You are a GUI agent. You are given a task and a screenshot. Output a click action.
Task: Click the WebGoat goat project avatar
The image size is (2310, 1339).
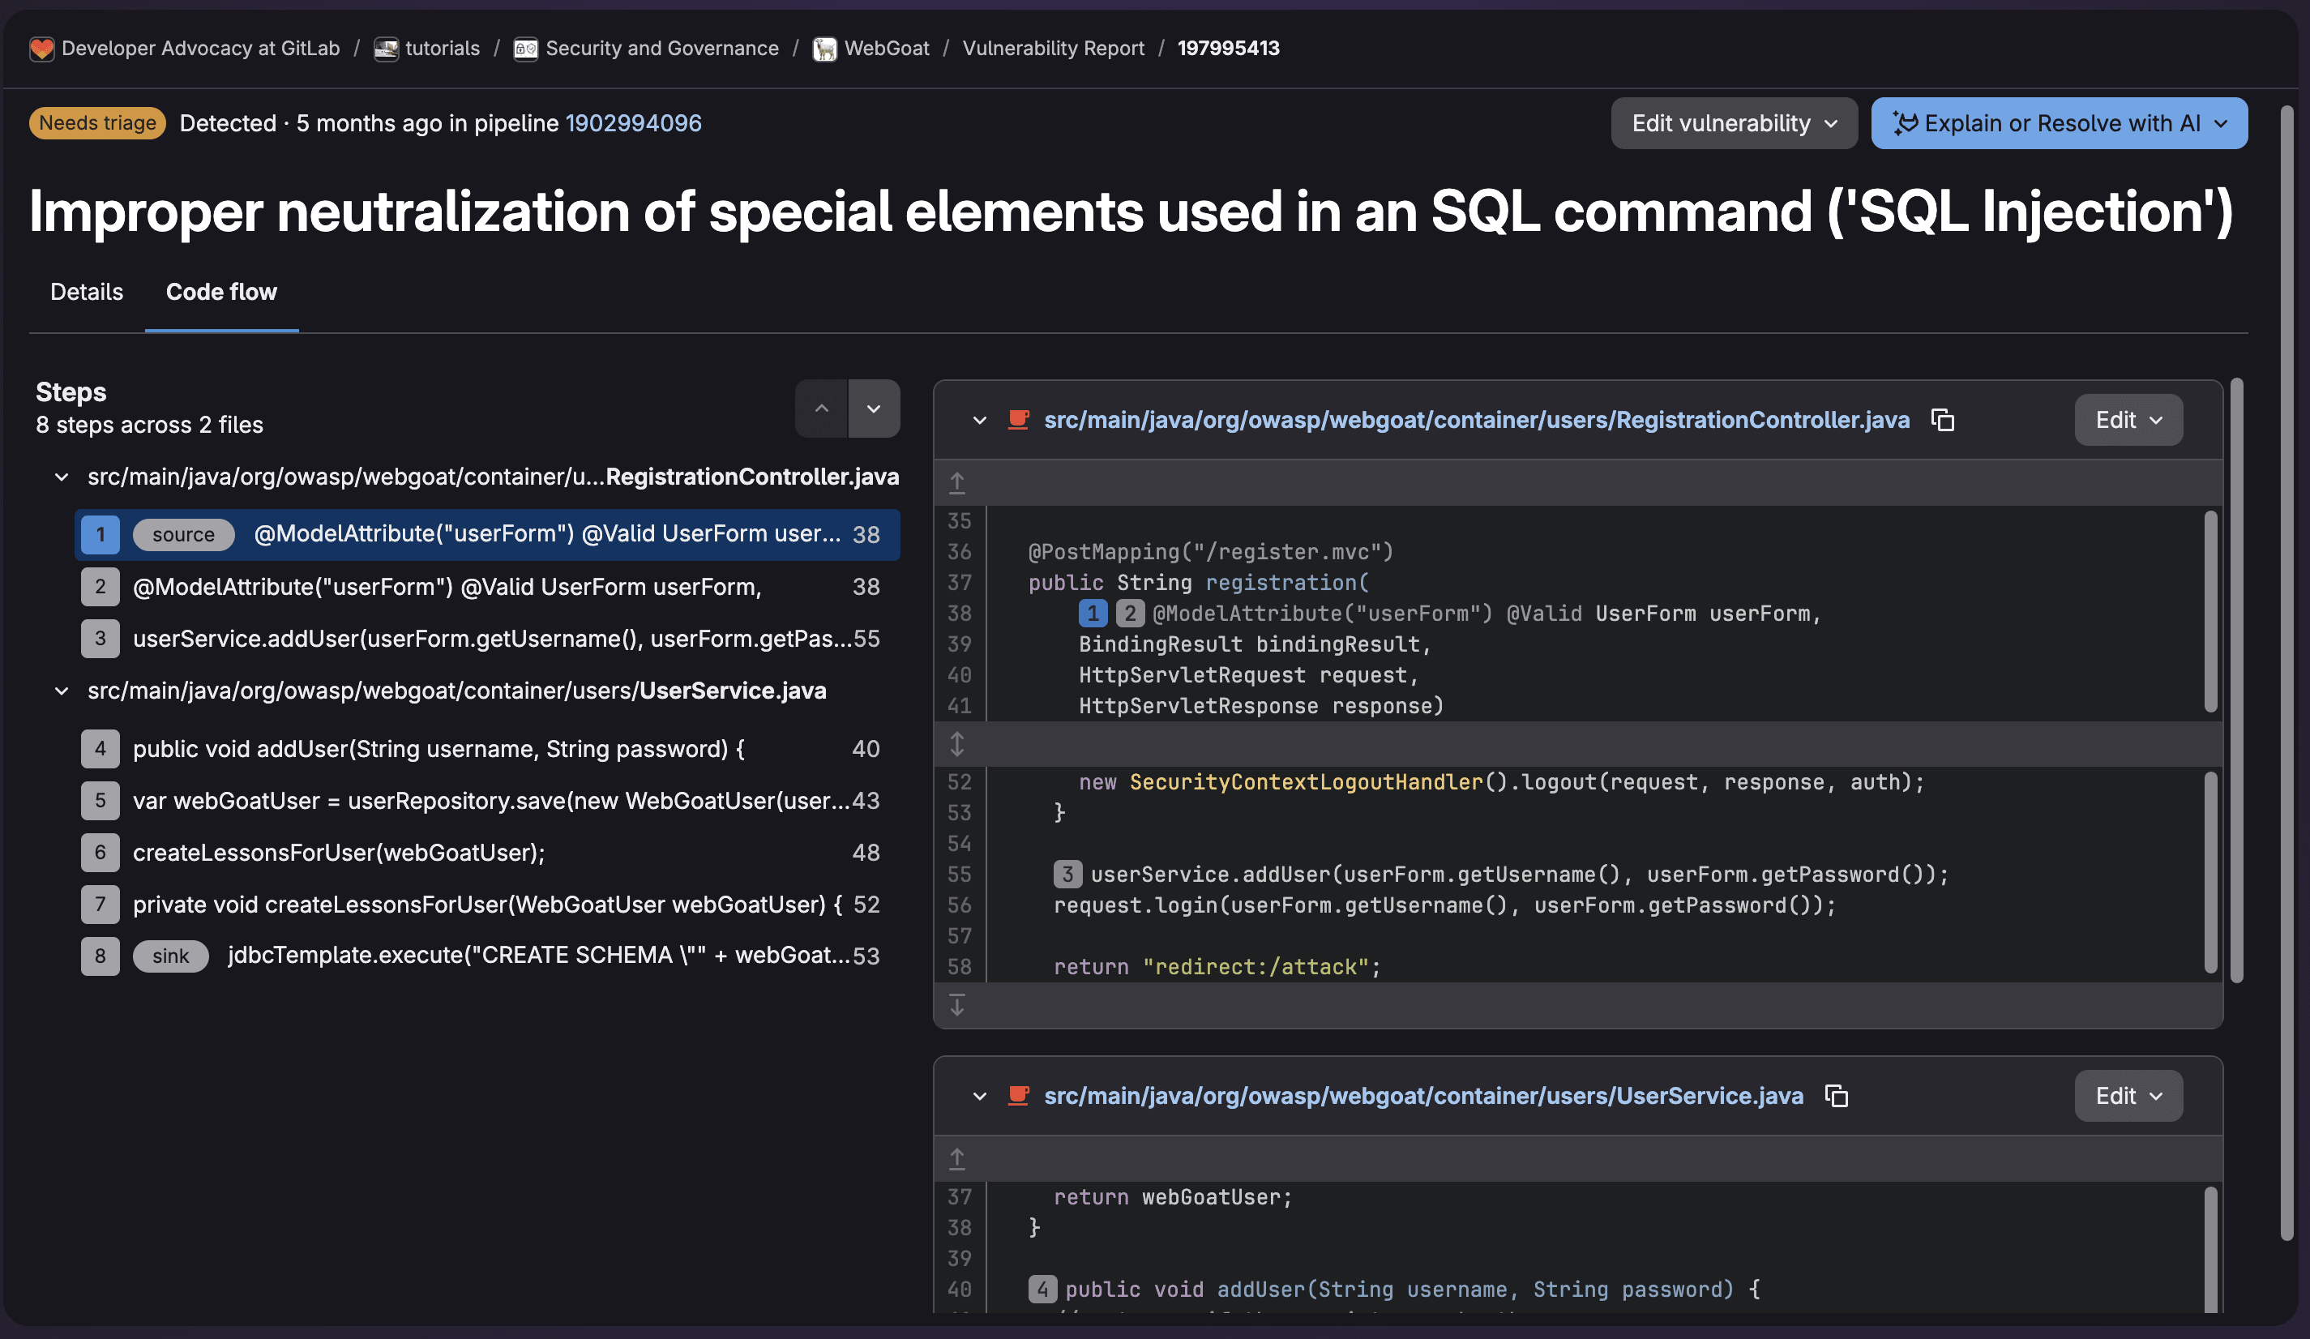[x=824, y=48]
